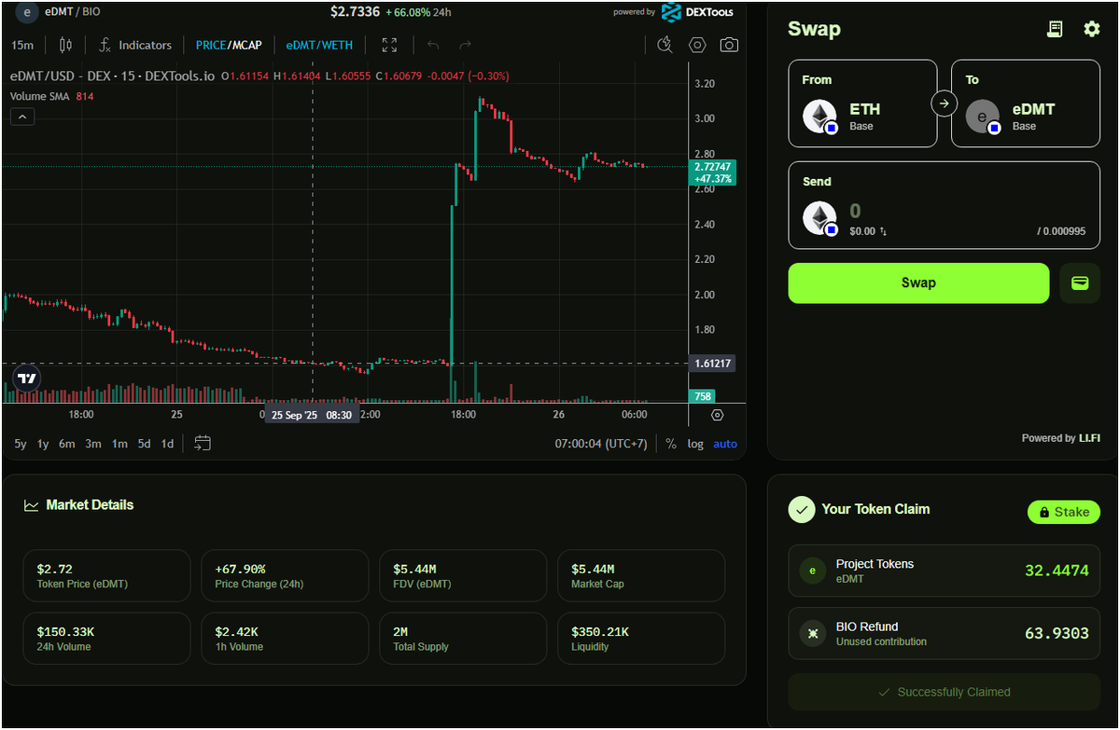
Task: Open the Indicators panel
Action: [x=135, y=45]
